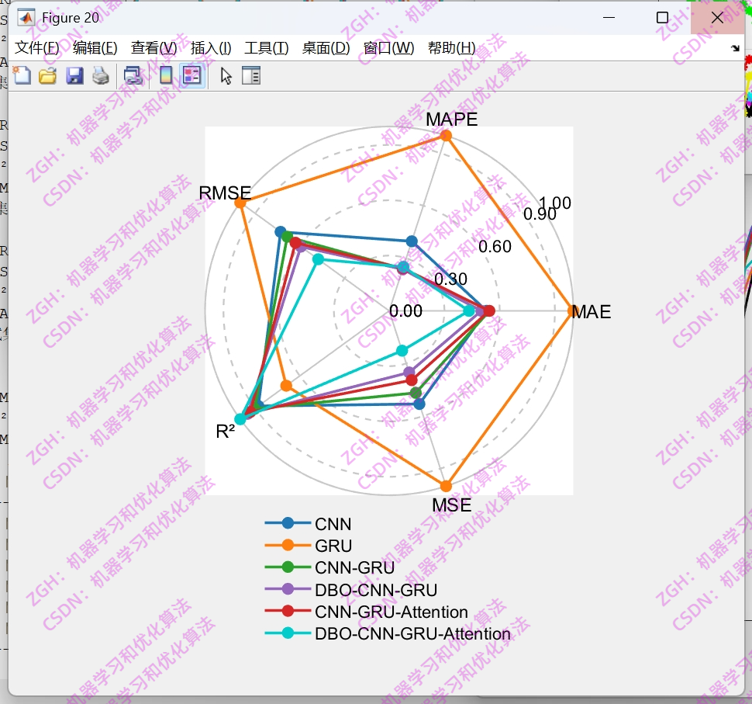The width and height of the screenshot is (752, 704).
Task: Open the 文件(F) menu
Action: [x=37, y=47]
